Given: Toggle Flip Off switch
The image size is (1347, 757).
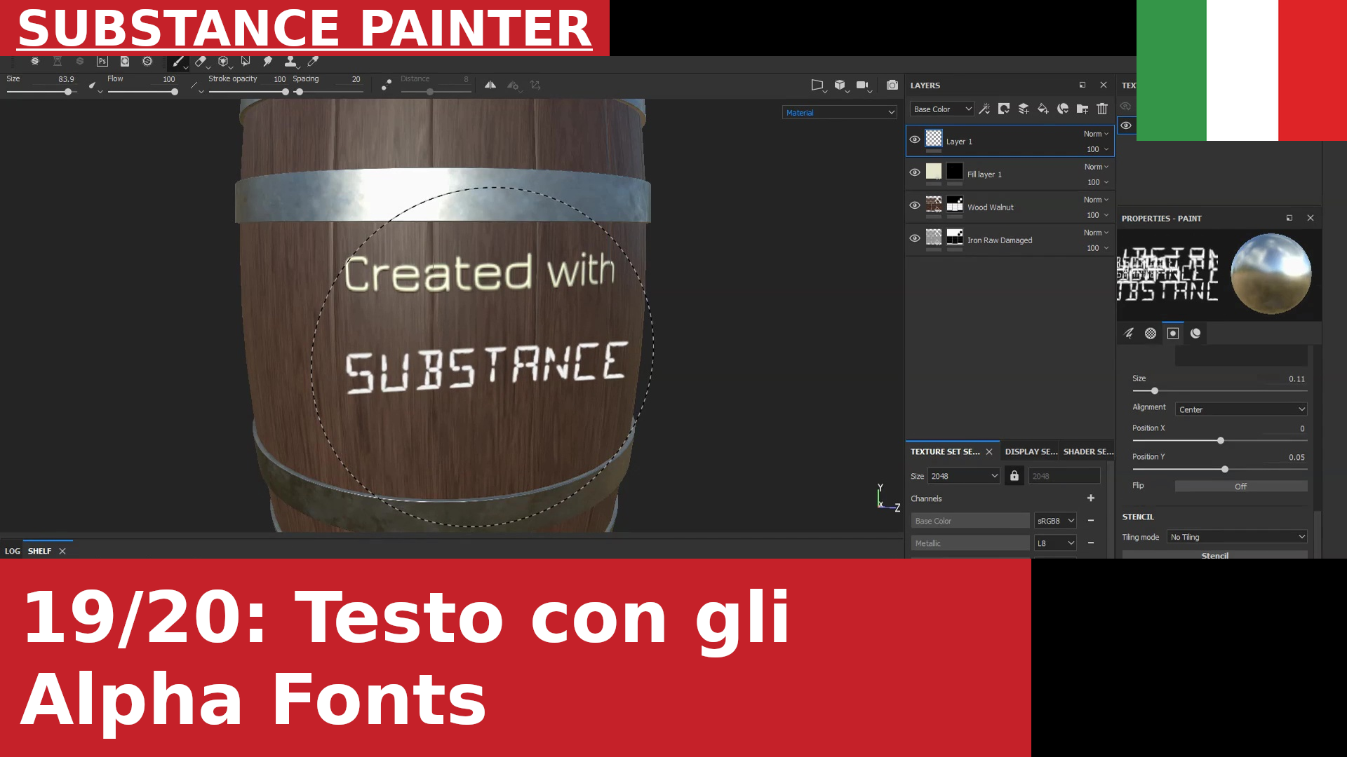Looking at the screenshot, I should (x=1241, y=486).
